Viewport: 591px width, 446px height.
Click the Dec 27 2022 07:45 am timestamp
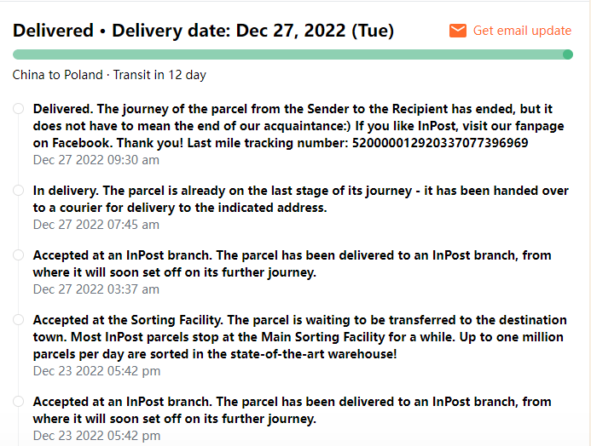point(96,225)
